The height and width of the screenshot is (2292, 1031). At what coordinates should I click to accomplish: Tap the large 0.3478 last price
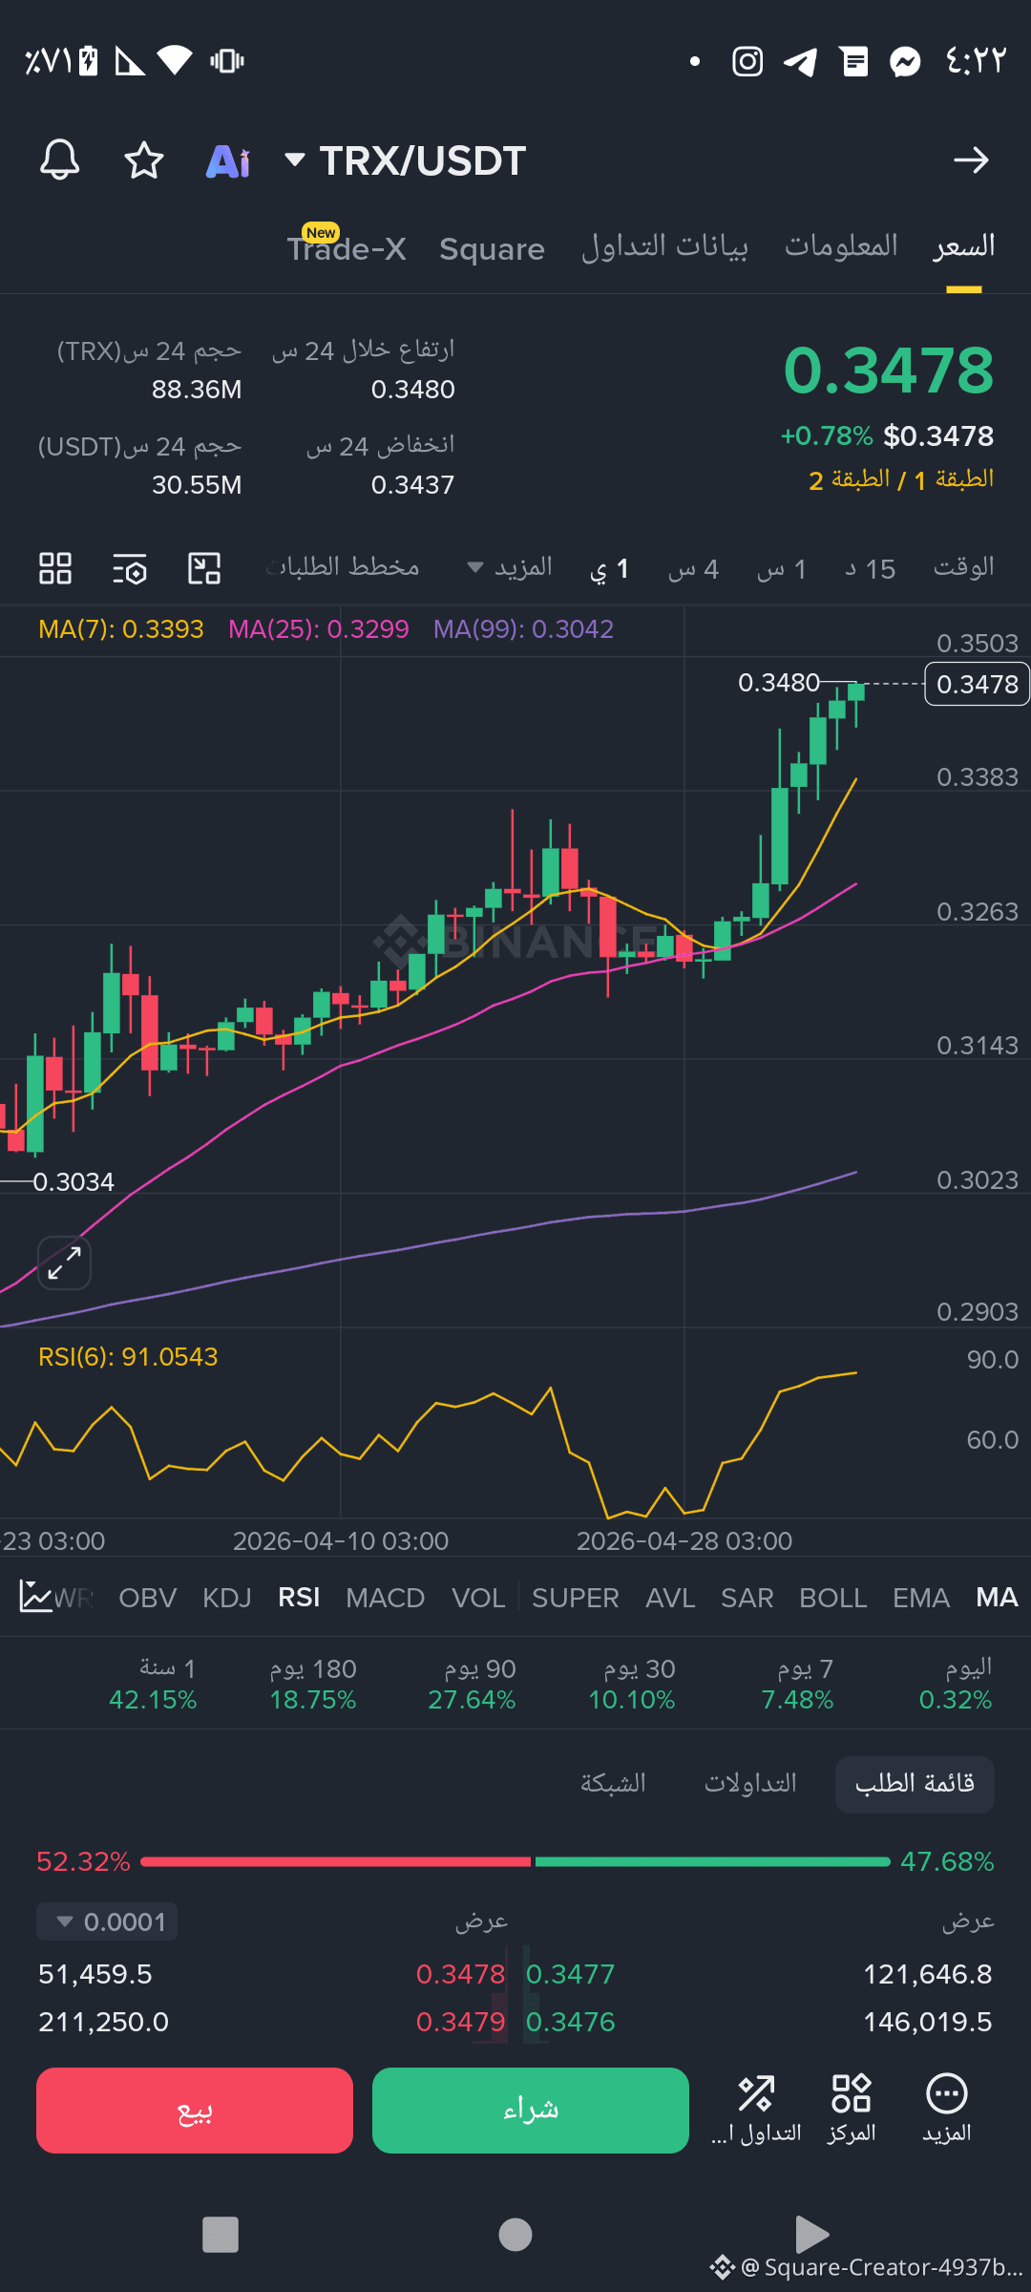coord(889,371)
